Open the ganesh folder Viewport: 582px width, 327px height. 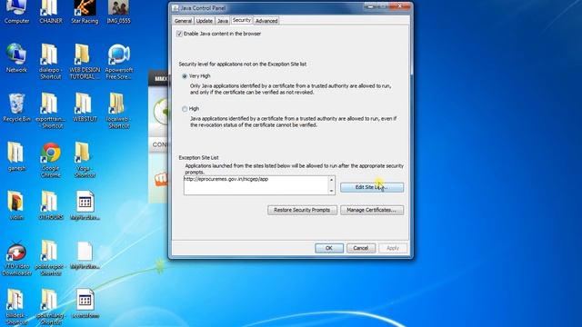pyautogui.click(x=16, y=156)
